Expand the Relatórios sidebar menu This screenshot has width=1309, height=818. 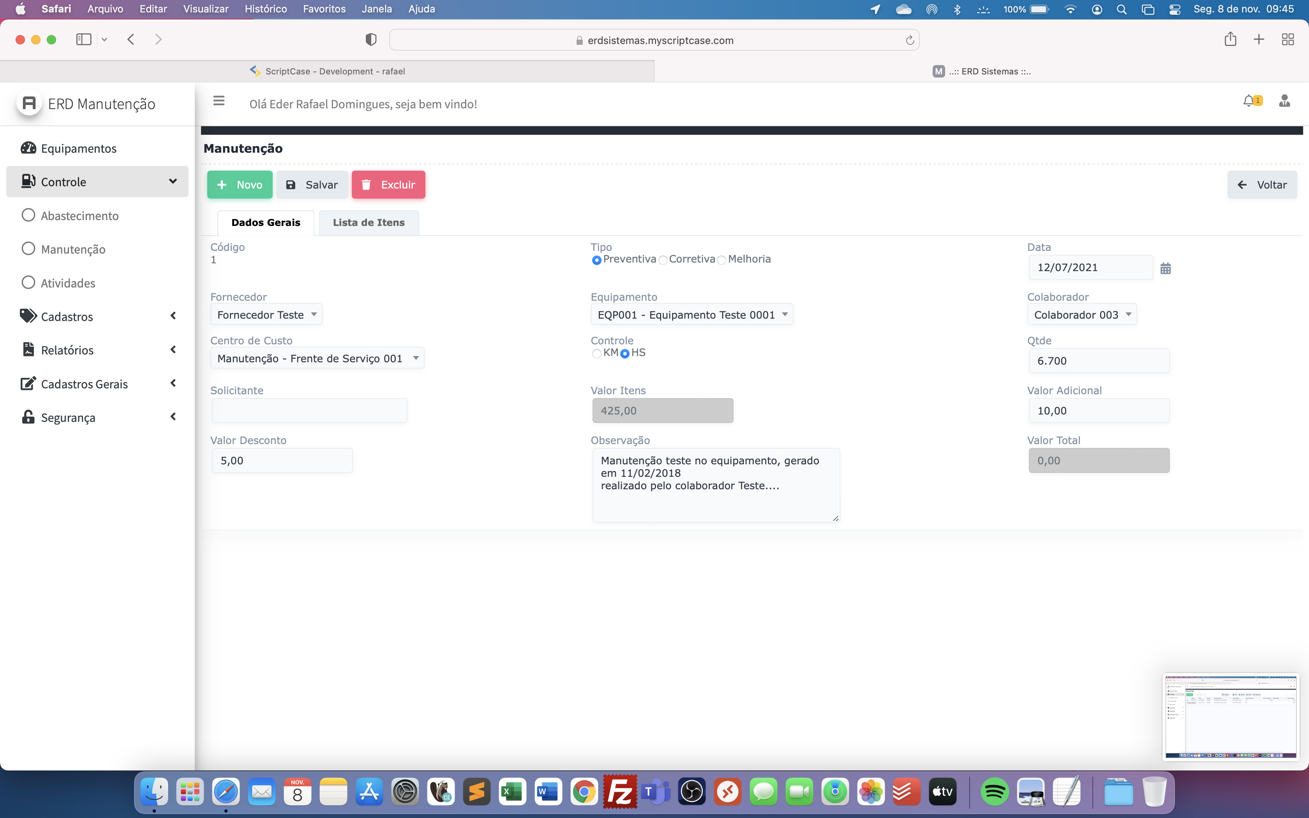[97, 349]
